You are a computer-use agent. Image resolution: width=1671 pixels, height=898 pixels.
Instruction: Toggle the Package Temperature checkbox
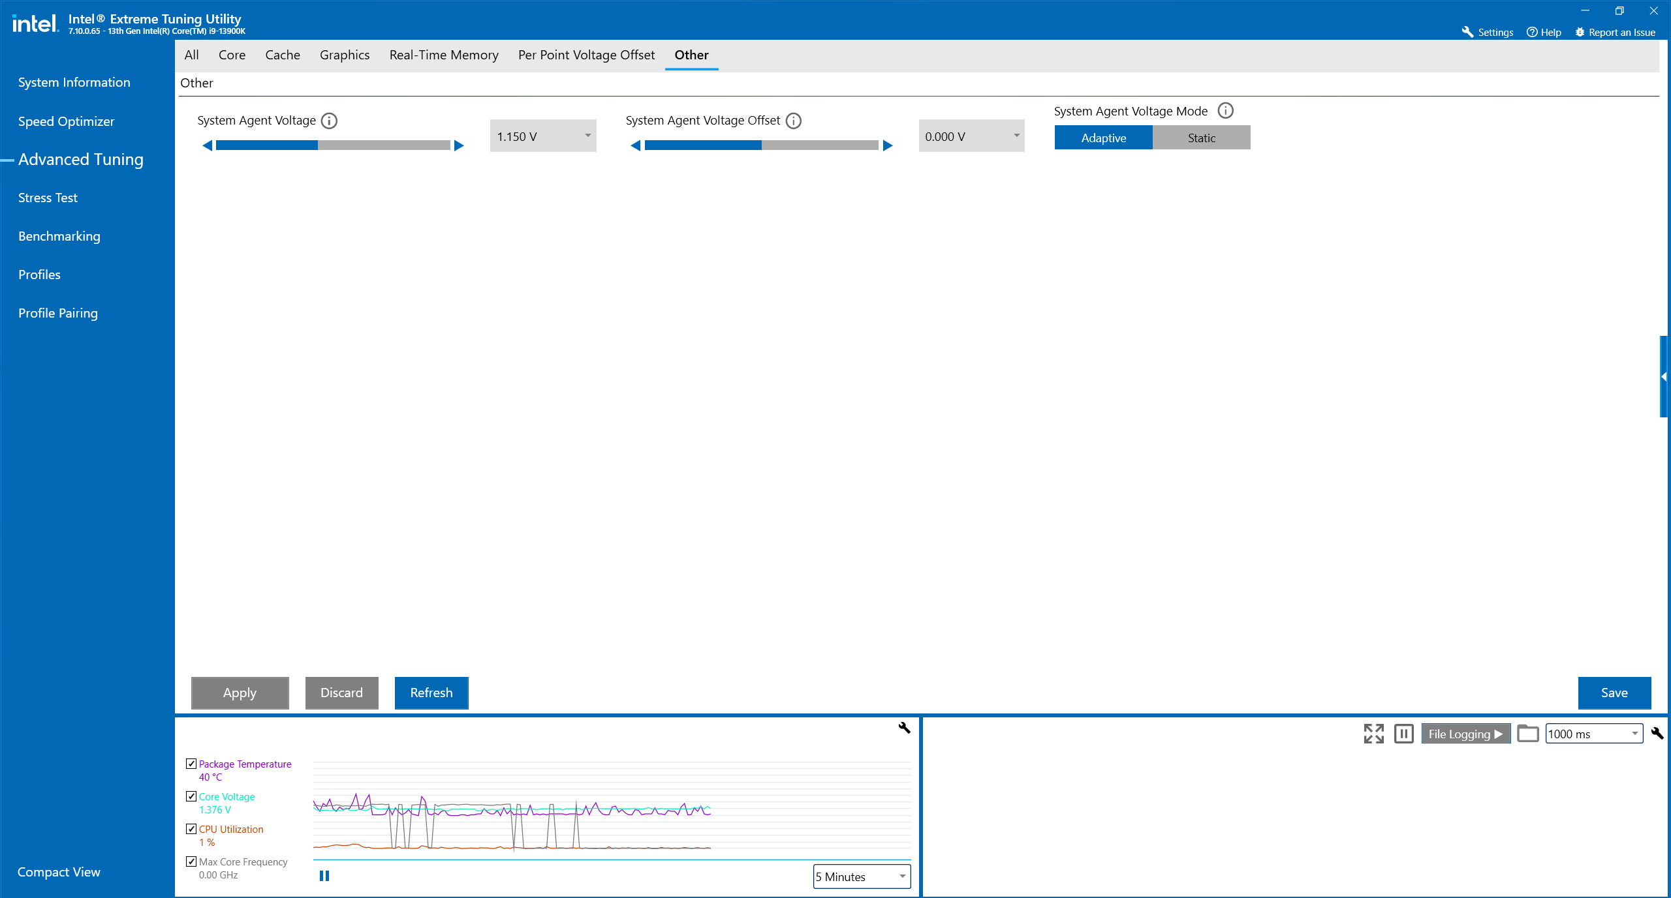pyautogui.click(x=191, y=764)
